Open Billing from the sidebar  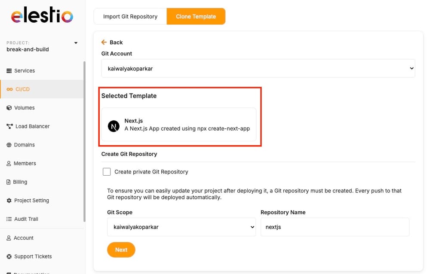coord(19,182)
